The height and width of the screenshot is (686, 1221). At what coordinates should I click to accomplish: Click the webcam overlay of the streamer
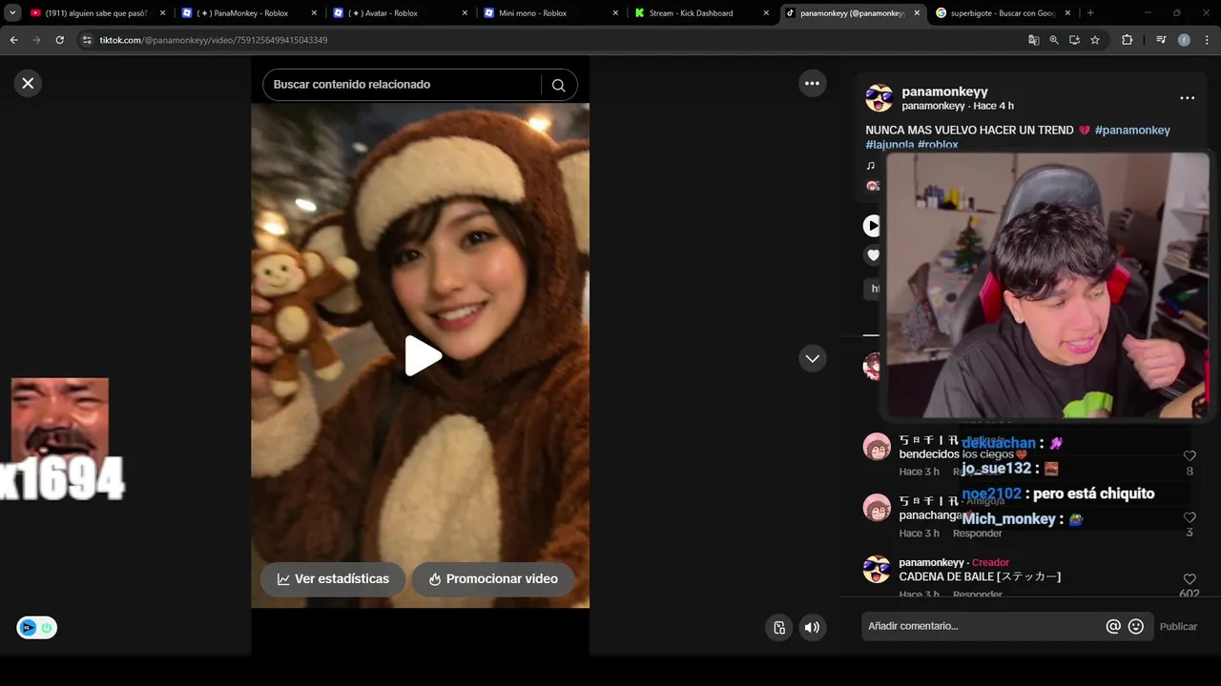[1047, 285]
